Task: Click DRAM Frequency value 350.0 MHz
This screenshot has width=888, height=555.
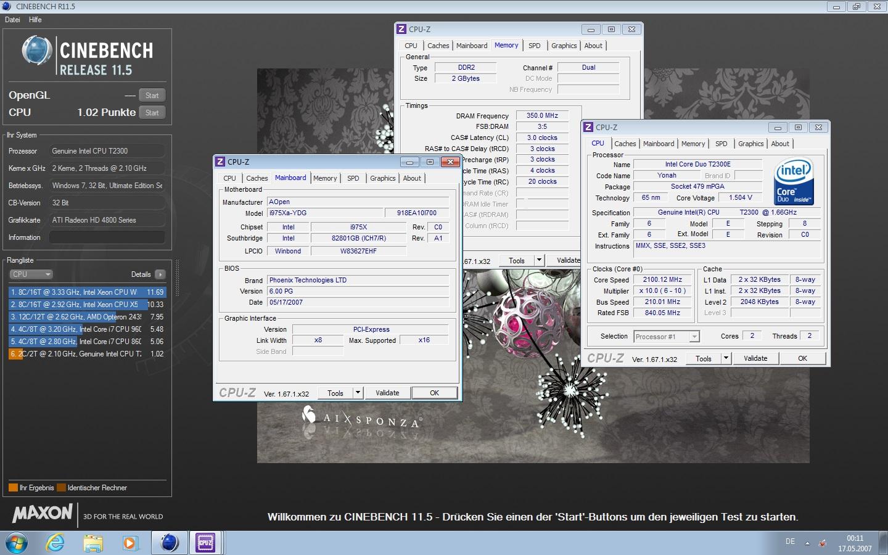Action: [x=542, y=115]
